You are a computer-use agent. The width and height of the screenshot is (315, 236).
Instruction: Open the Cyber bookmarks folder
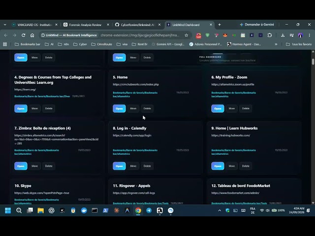[80, 44]
